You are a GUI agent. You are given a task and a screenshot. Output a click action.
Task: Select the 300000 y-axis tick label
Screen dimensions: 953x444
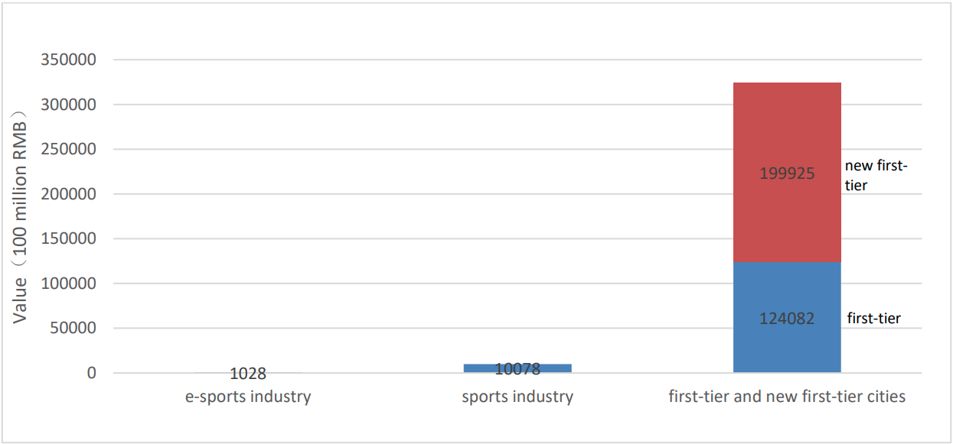pos(69,105)
